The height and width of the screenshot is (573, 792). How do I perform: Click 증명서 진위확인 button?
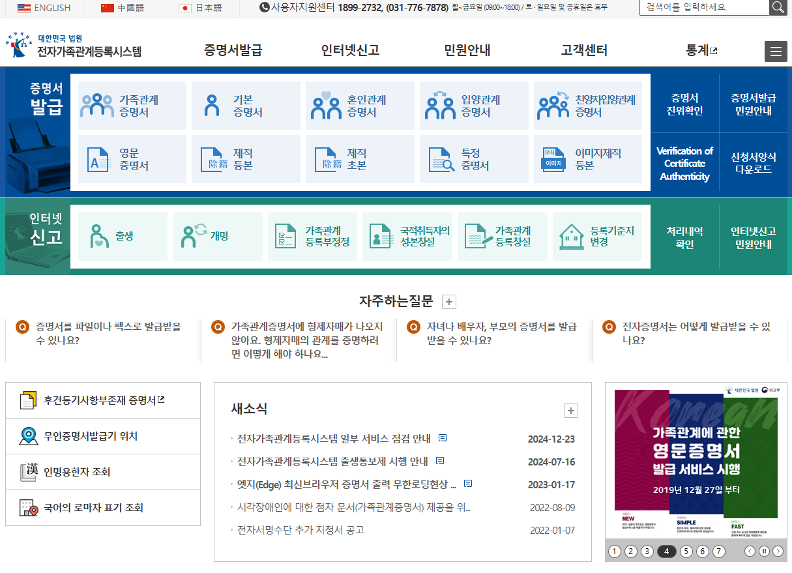coord(684,104)
